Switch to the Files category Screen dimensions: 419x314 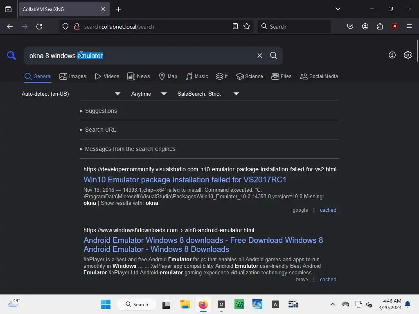tap(281, 76)
